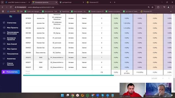
Task: Click the B1_Dgroup table cell
Action: pos(57,28)
